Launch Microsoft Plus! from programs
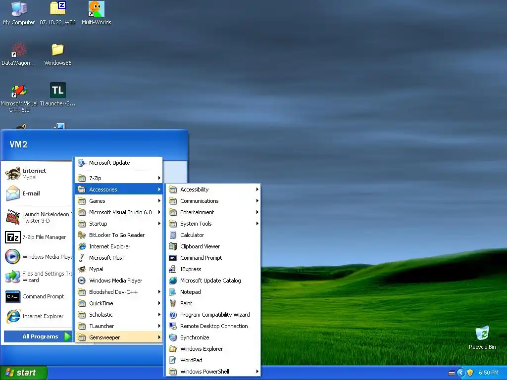The height and width of the screenshot is (380, 507). [x=119, y=257]
